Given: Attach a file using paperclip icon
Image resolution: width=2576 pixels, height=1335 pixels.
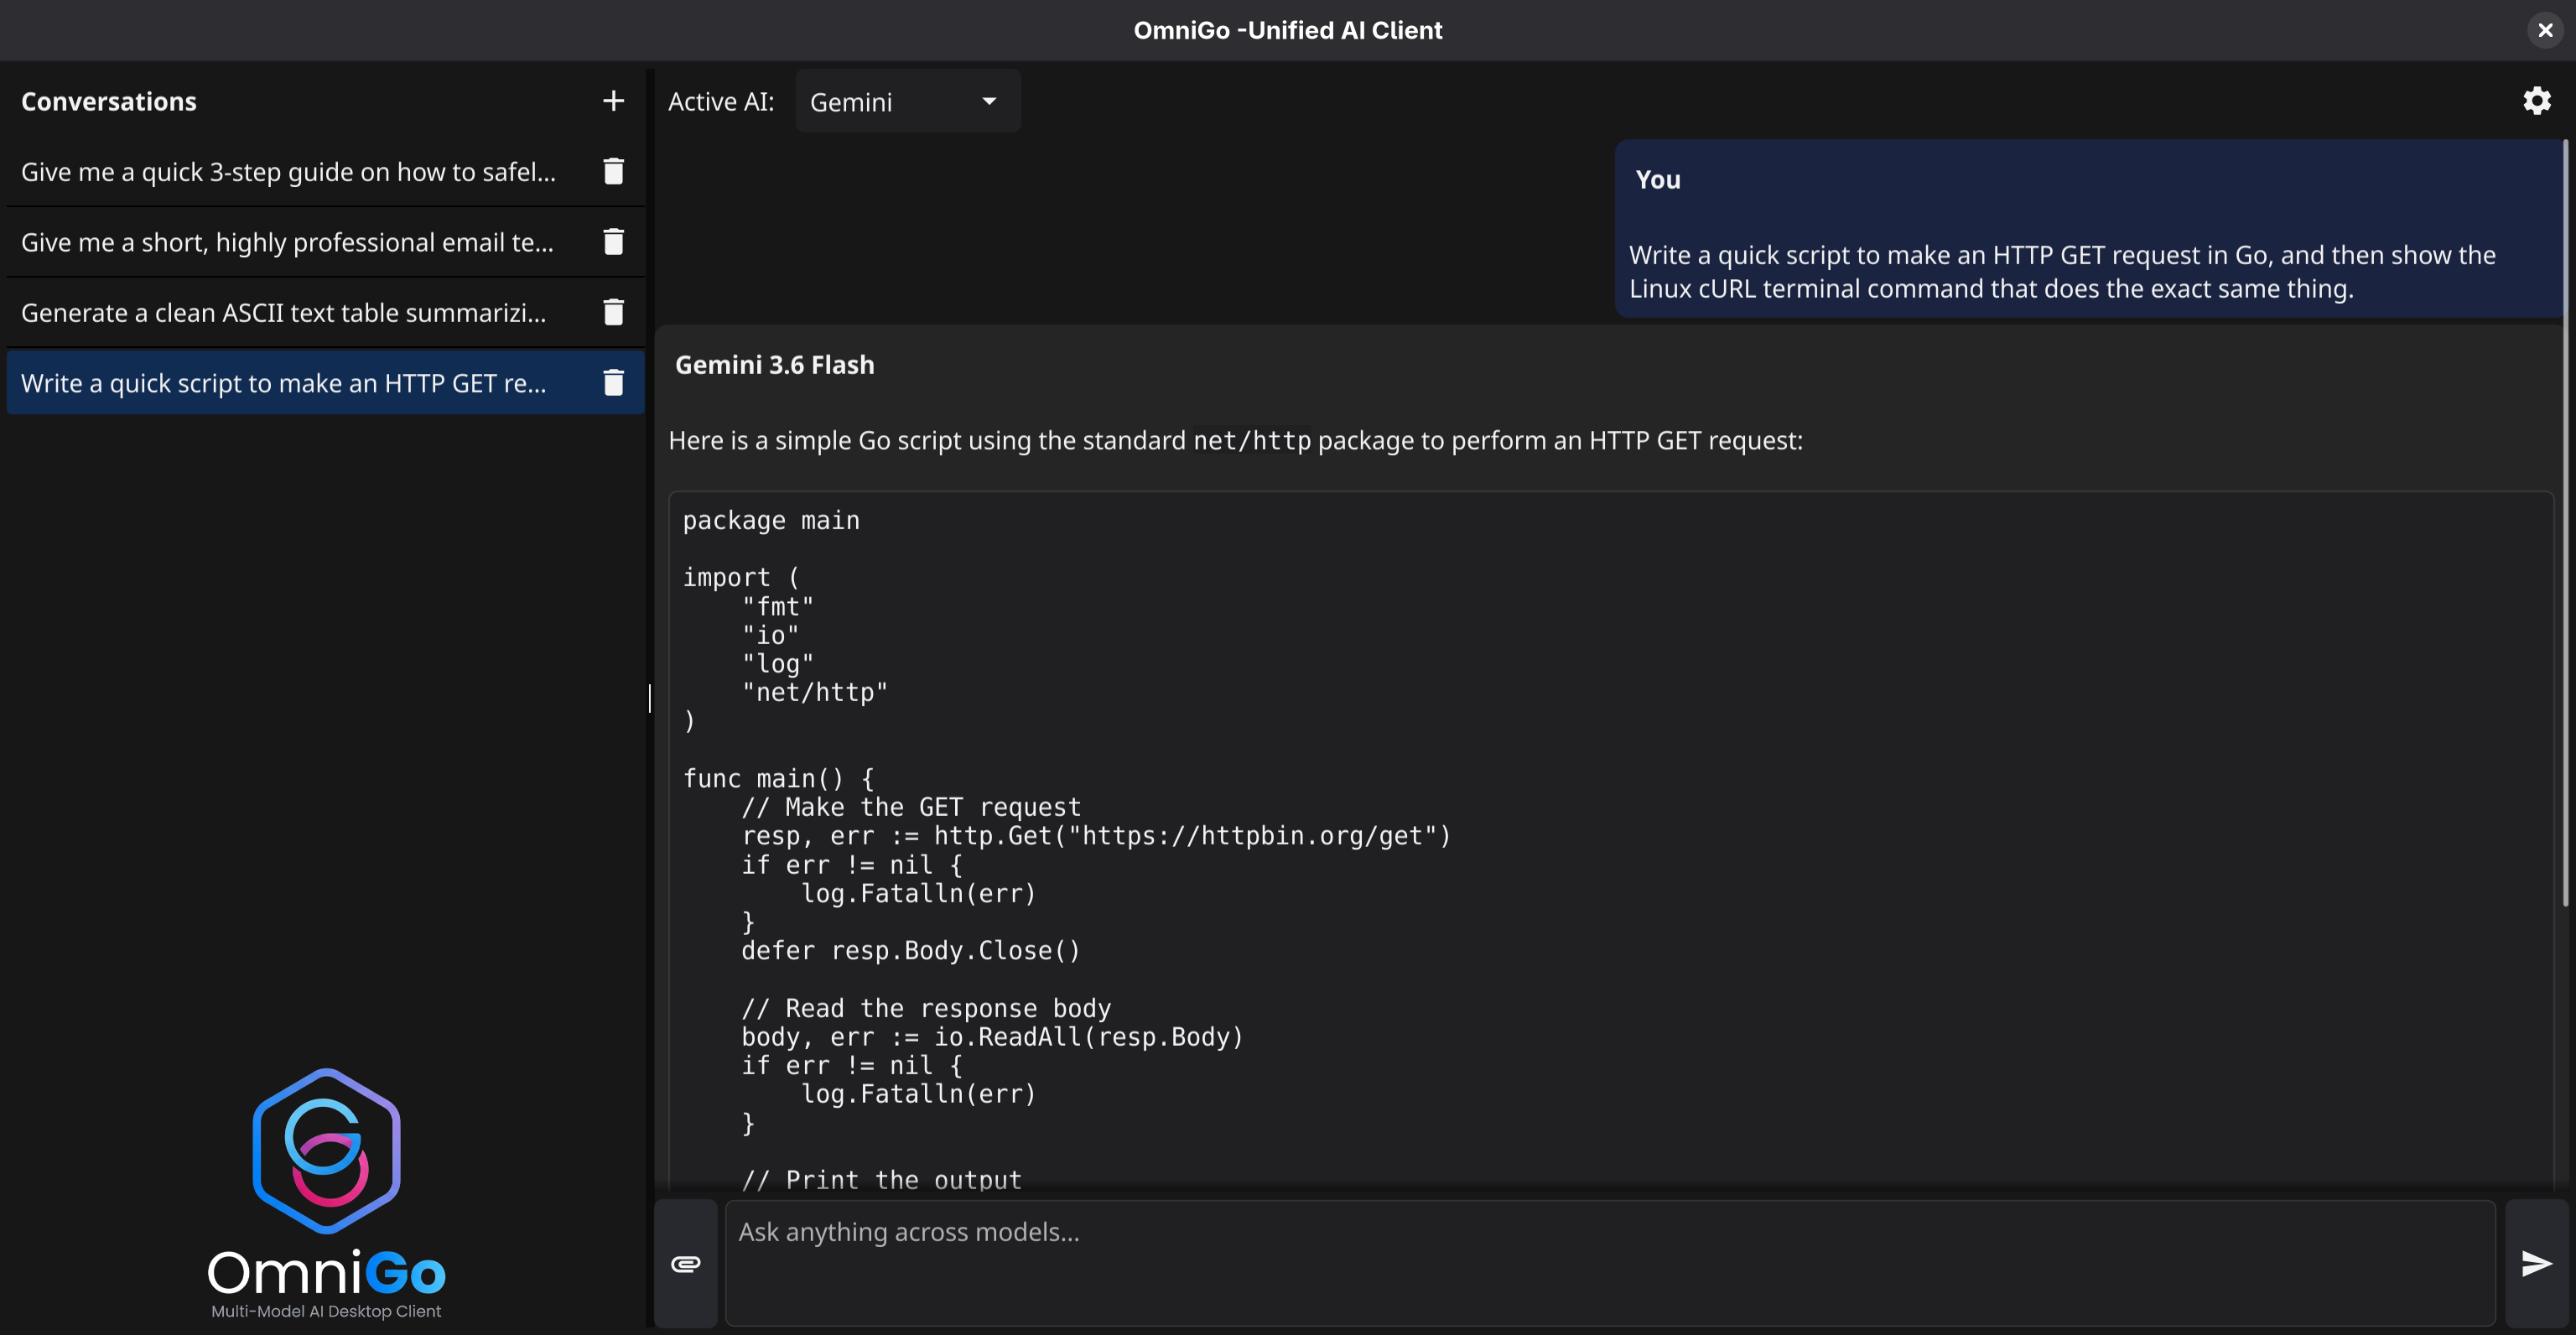Looking at the screenshot, I should pos(685,1264).
